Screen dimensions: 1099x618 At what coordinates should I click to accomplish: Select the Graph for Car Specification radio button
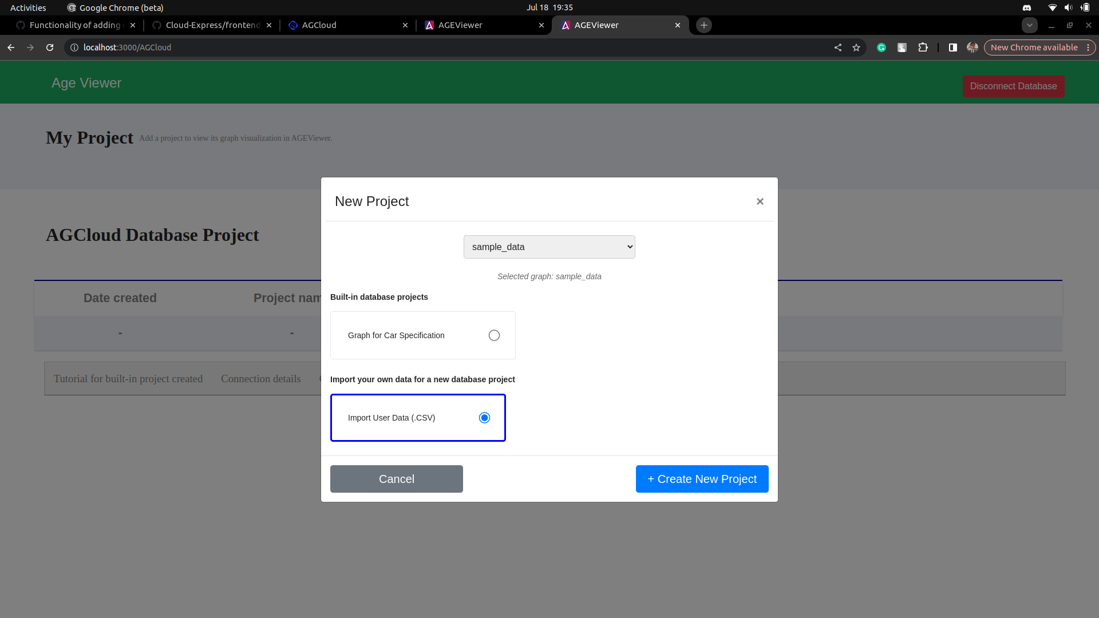494,335
